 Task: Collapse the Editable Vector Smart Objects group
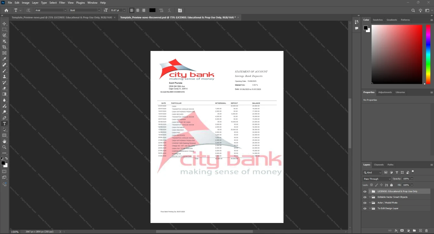click(370, 197)
